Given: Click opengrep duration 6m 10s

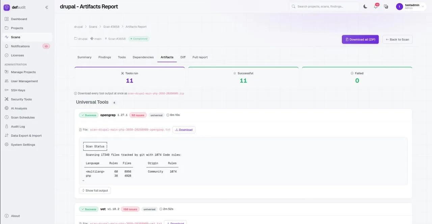Looking at the screenshot, I should (x=173, y=115).
